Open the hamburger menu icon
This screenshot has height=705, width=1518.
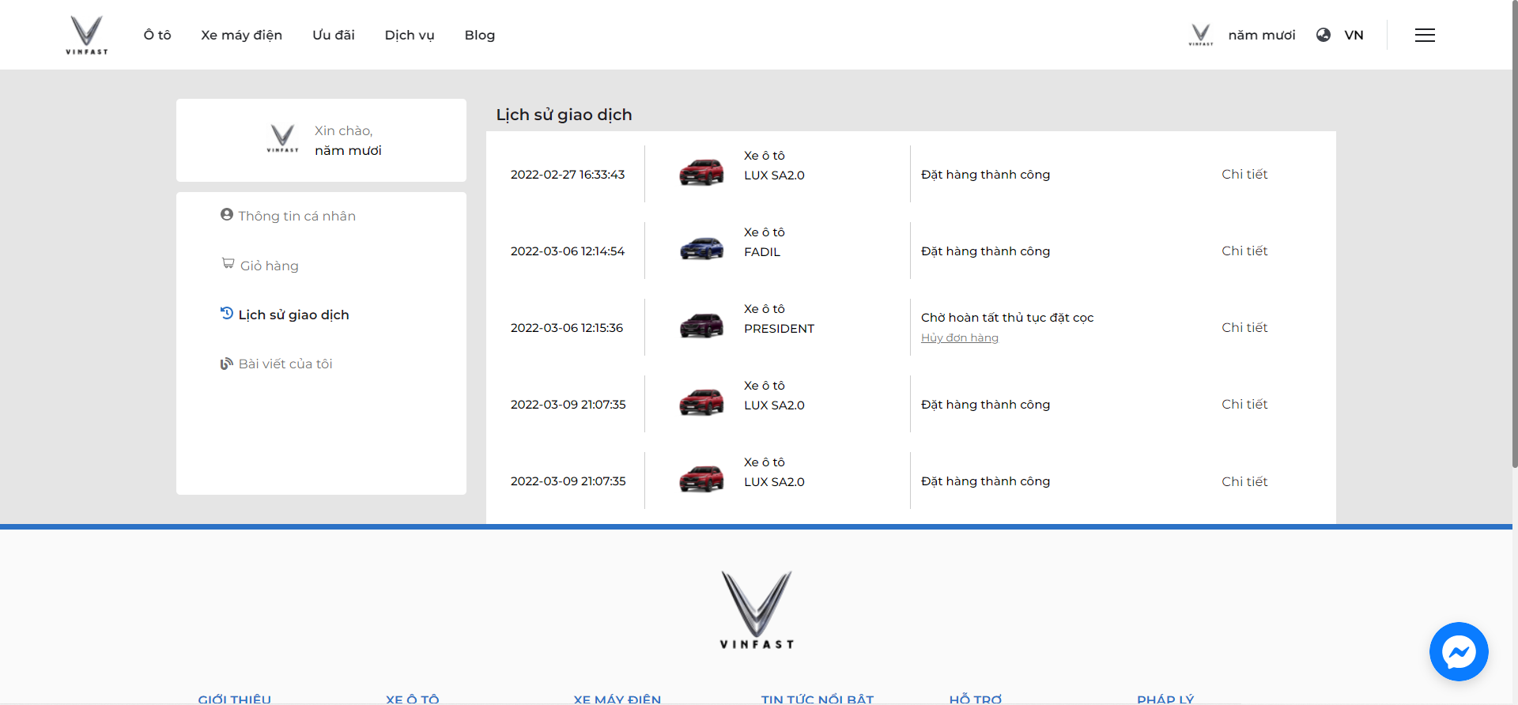point(1425,35)
